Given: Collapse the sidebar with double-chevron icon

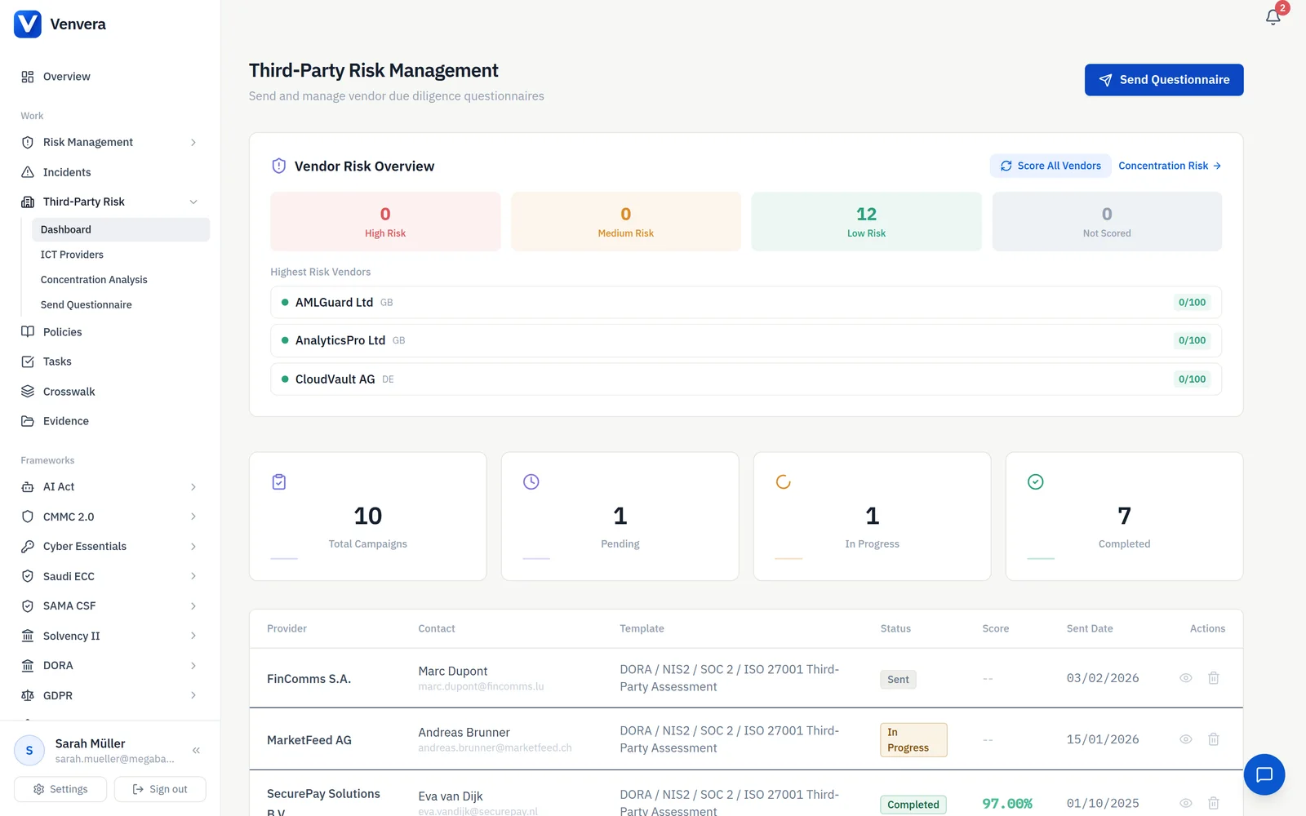Looking at the screenshot, I should 196,751.
